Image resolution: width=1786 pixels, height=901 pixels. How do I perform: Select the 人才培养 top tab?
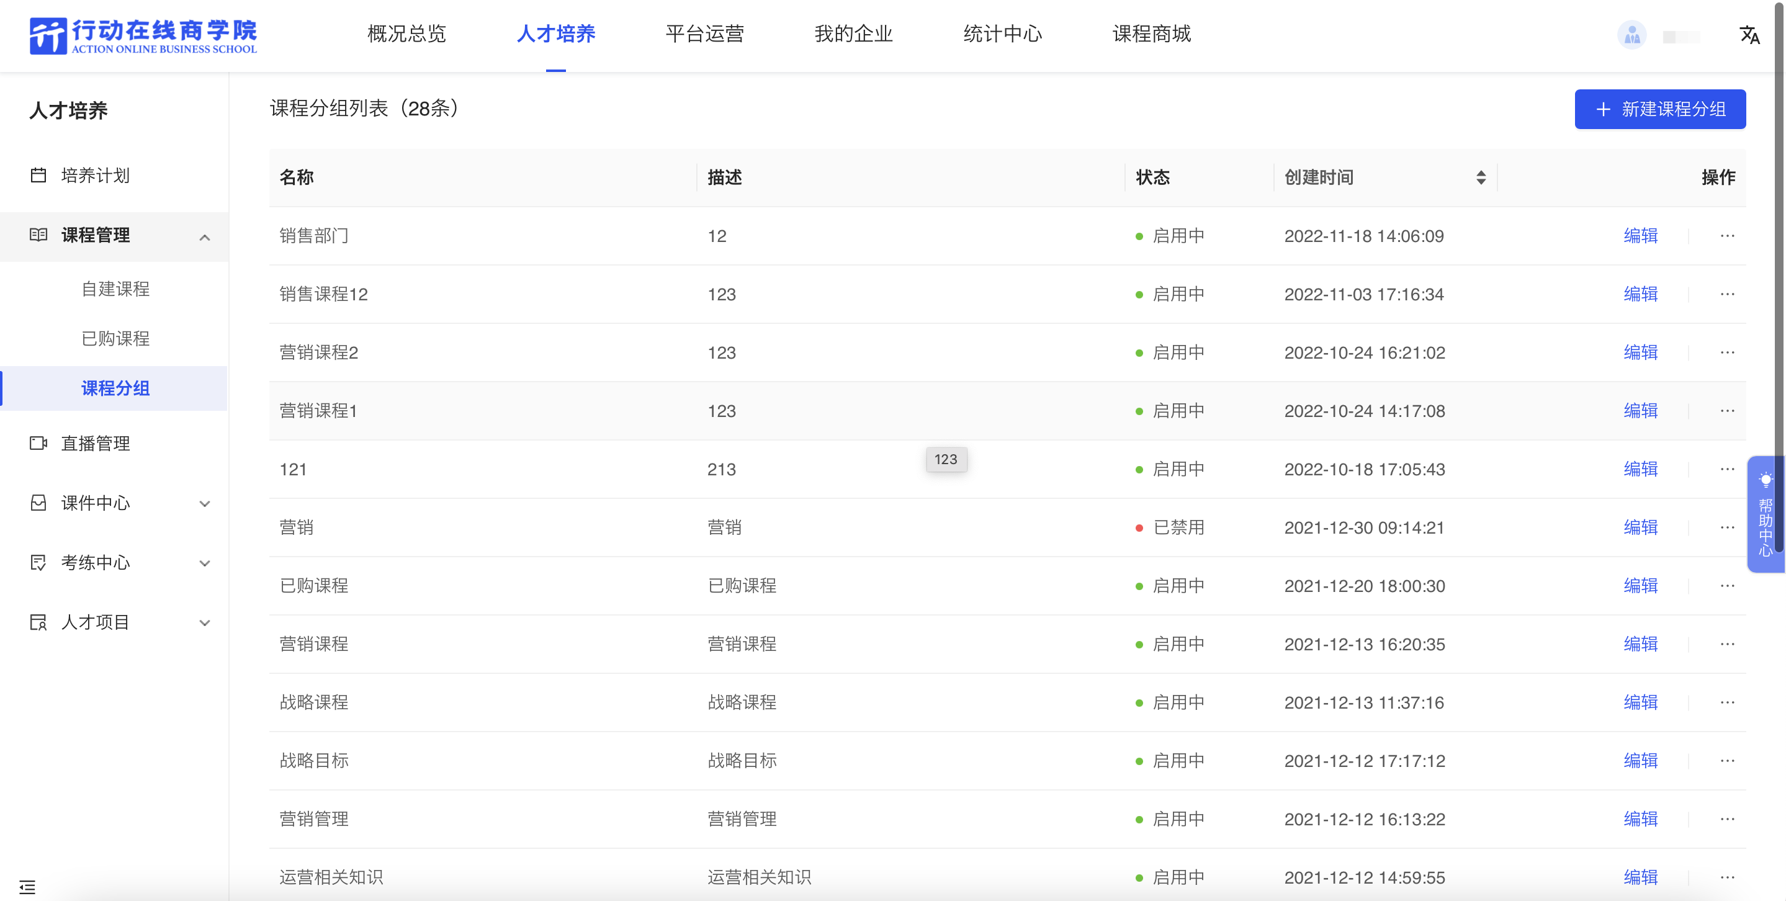coord(555,34)
